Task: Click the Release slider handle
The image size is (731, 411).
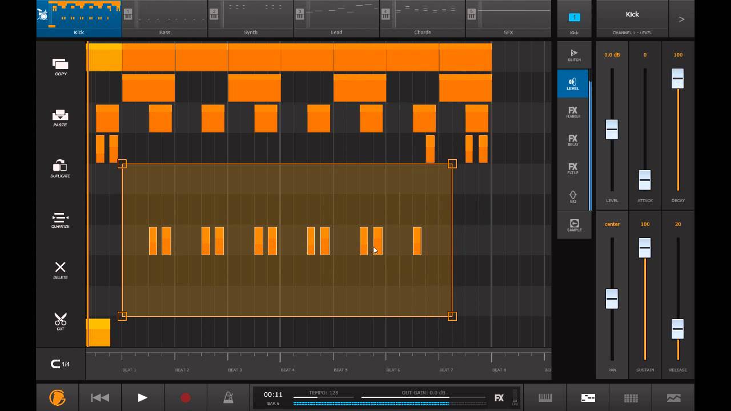Action: tap(677, 329)
